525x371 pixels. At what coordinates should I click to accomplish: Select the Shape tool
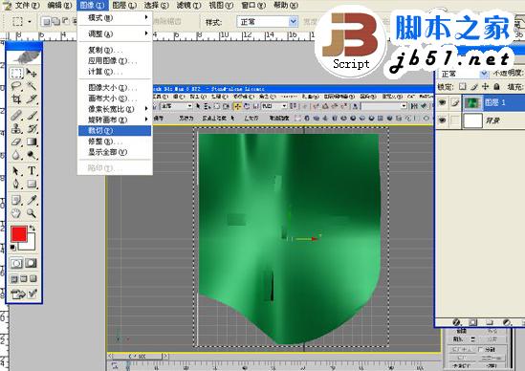point(32,184)
